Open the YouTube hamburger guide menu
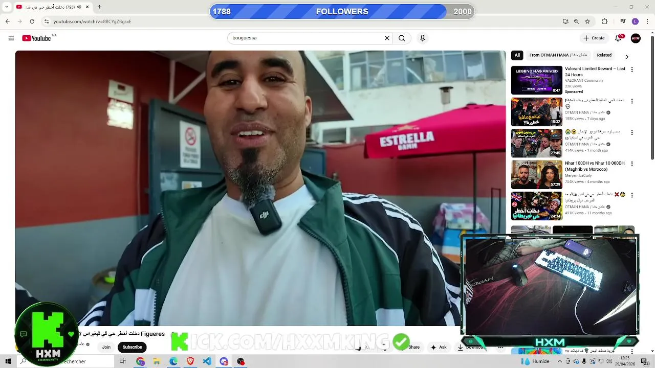The height and width of the screenshot is (368, 655). point(11,38)
